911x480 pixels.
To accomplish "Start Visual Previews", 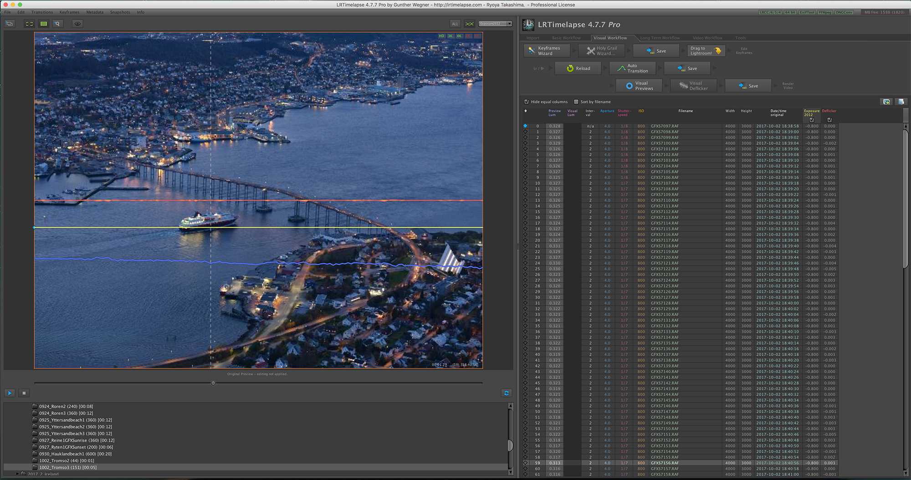I will 639,86.
